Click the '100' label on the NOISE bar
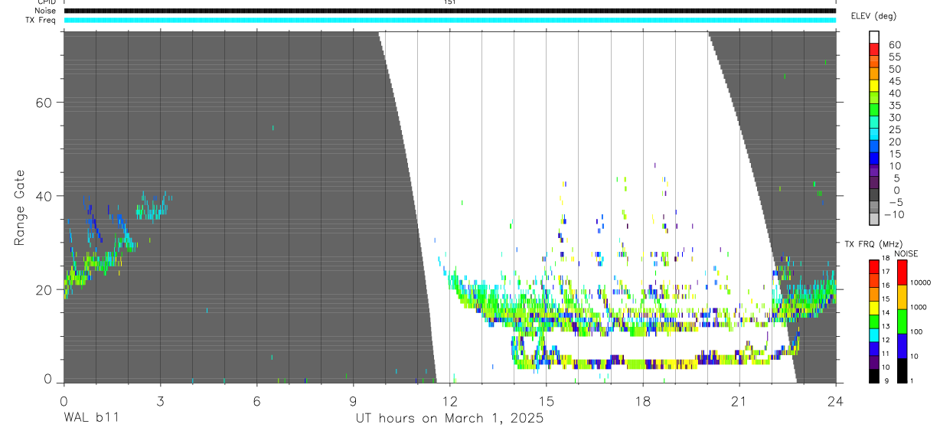Image resolution: width=940 pixels, height=434 pixels. (x=917, y=332)
